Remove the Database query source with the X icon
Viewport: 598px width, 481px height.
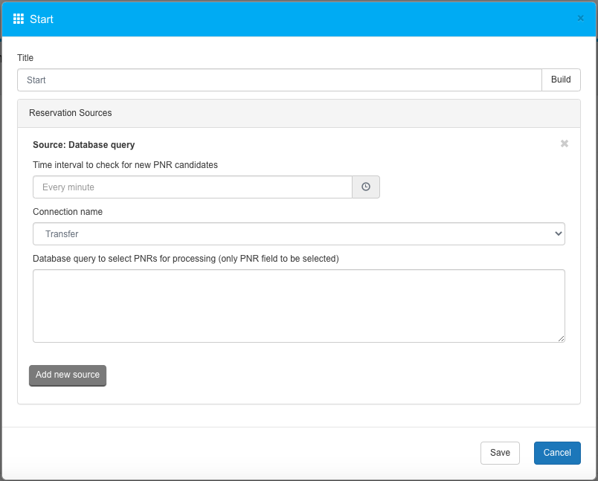tap(565, 143)
